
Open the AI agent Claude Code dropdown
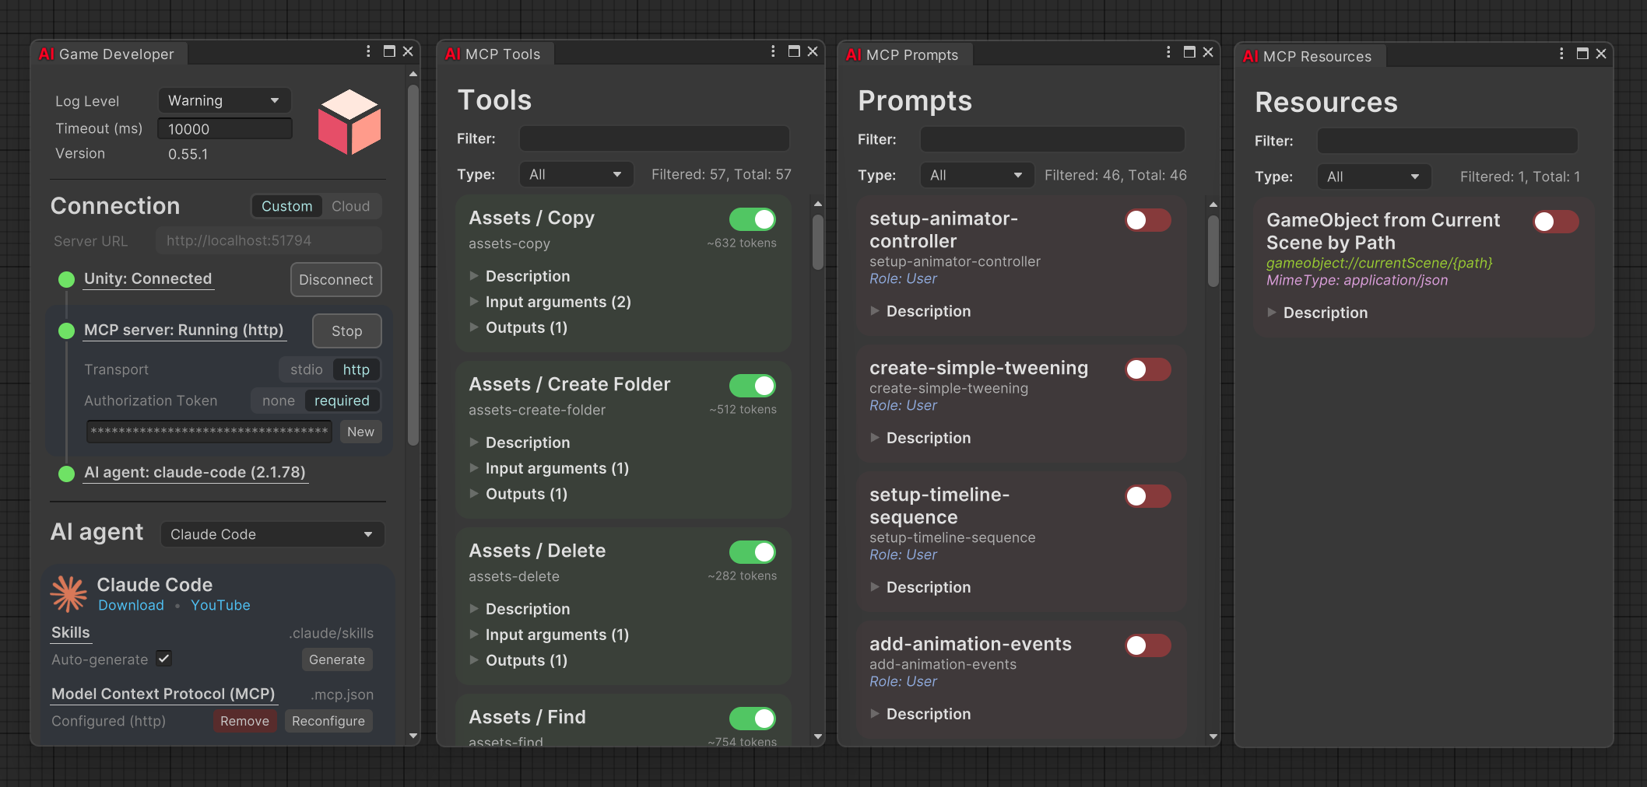272,534
